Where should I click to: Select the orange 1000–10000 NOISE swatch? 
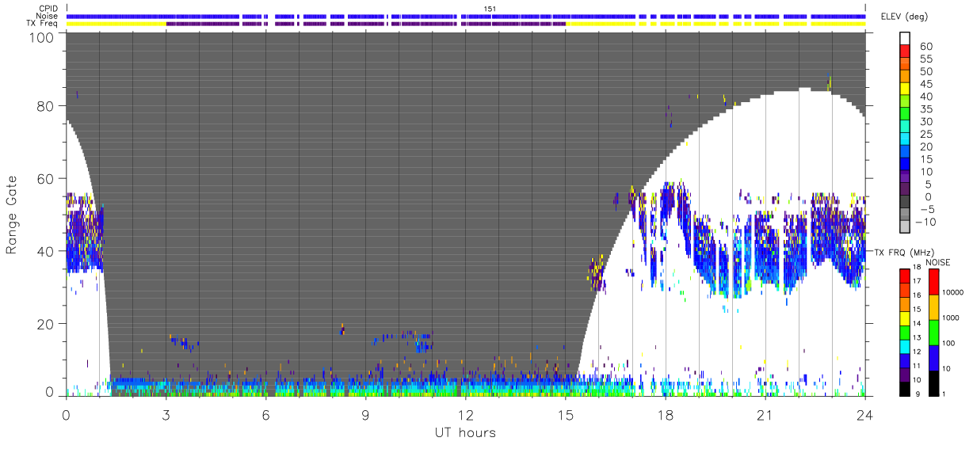933,306
